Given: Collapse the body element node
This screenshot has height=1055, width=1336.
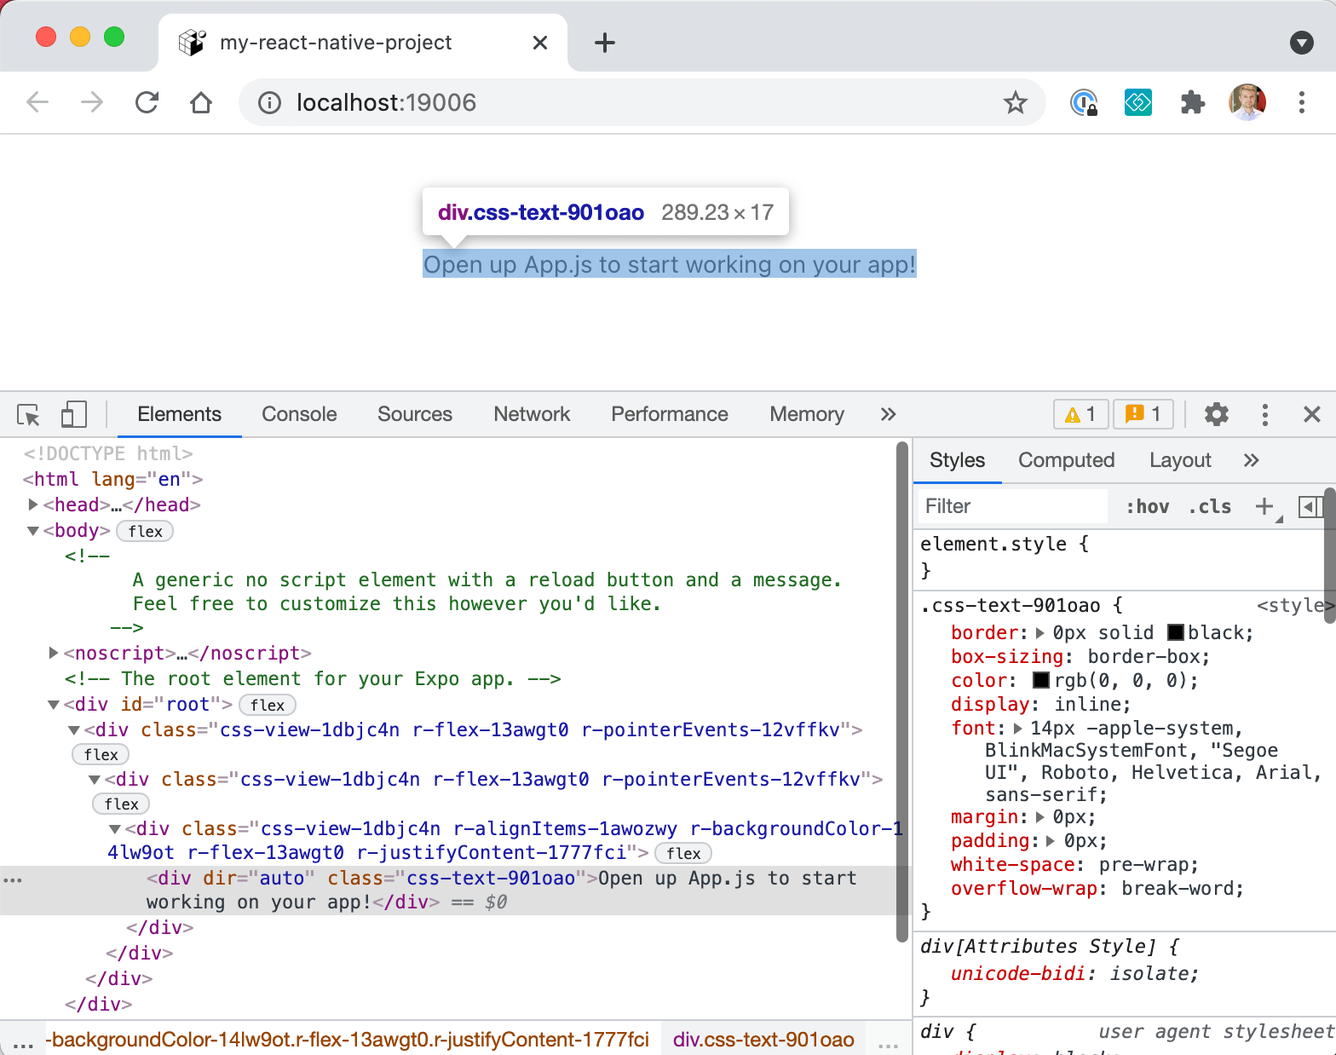Looking at the screenshot, I should (x=33, y=530).
